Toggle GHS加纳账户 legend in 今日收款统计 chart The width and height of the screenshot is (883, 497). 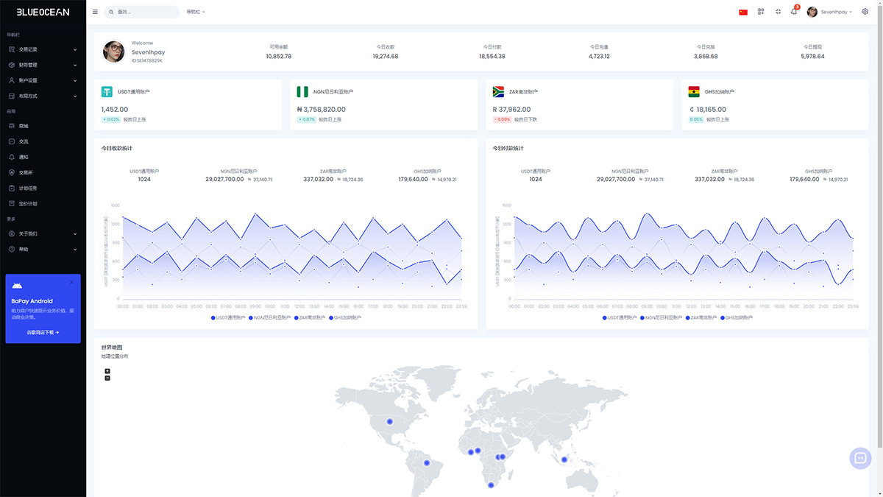(345, 317)
